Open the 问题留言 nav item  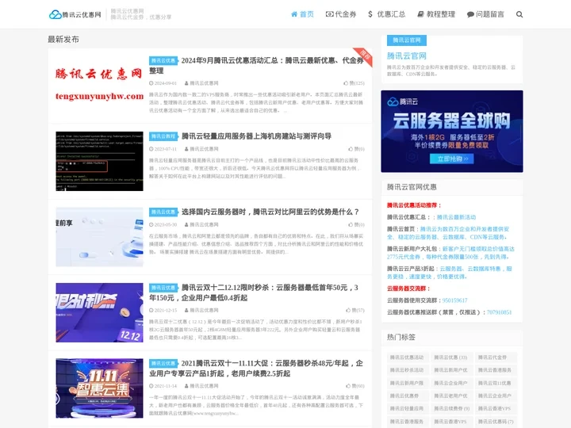click(x=485, y=14)
